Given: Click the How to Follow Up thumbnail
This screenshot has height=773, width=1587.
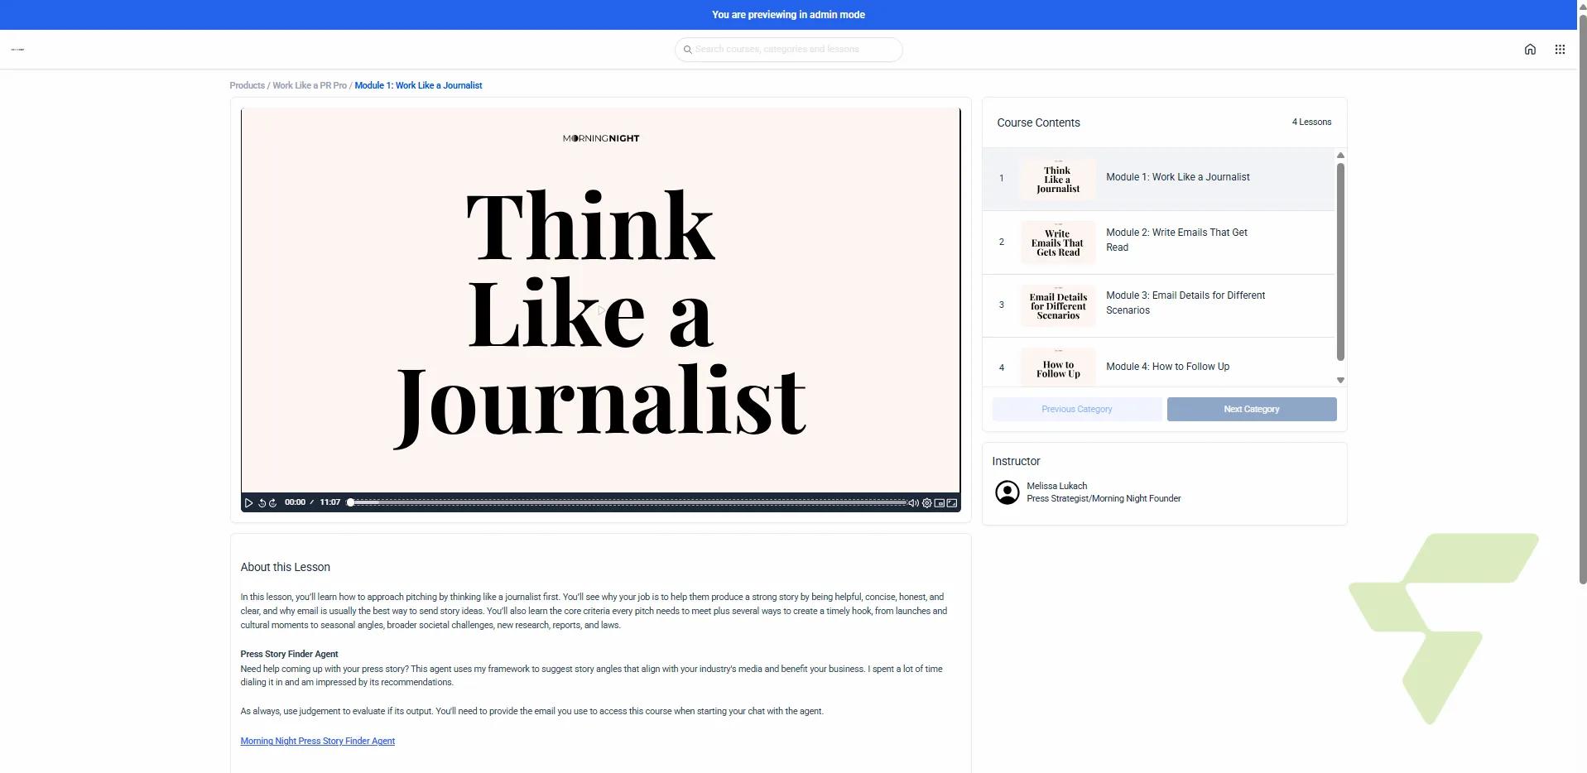Looking at the screenshot, I should 1058,367.
